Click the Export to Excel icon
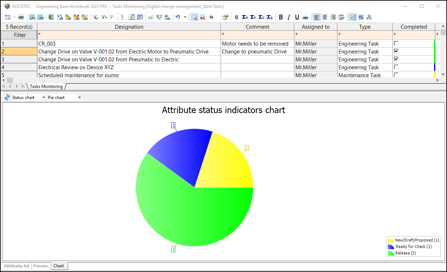The height and width of the screenshot is (272, 447). (x=51, y=17)
